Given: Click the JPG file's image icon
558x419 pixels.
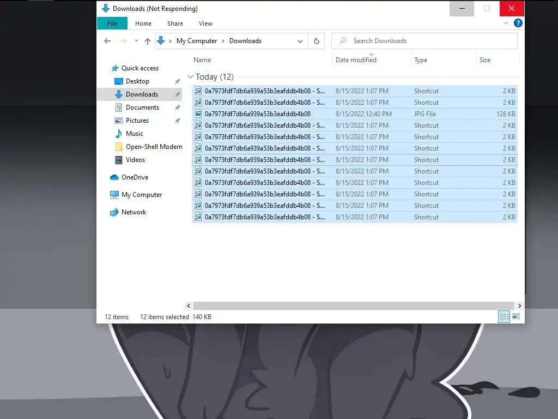Looking at the screenshot, I should (x=198, y=114).
